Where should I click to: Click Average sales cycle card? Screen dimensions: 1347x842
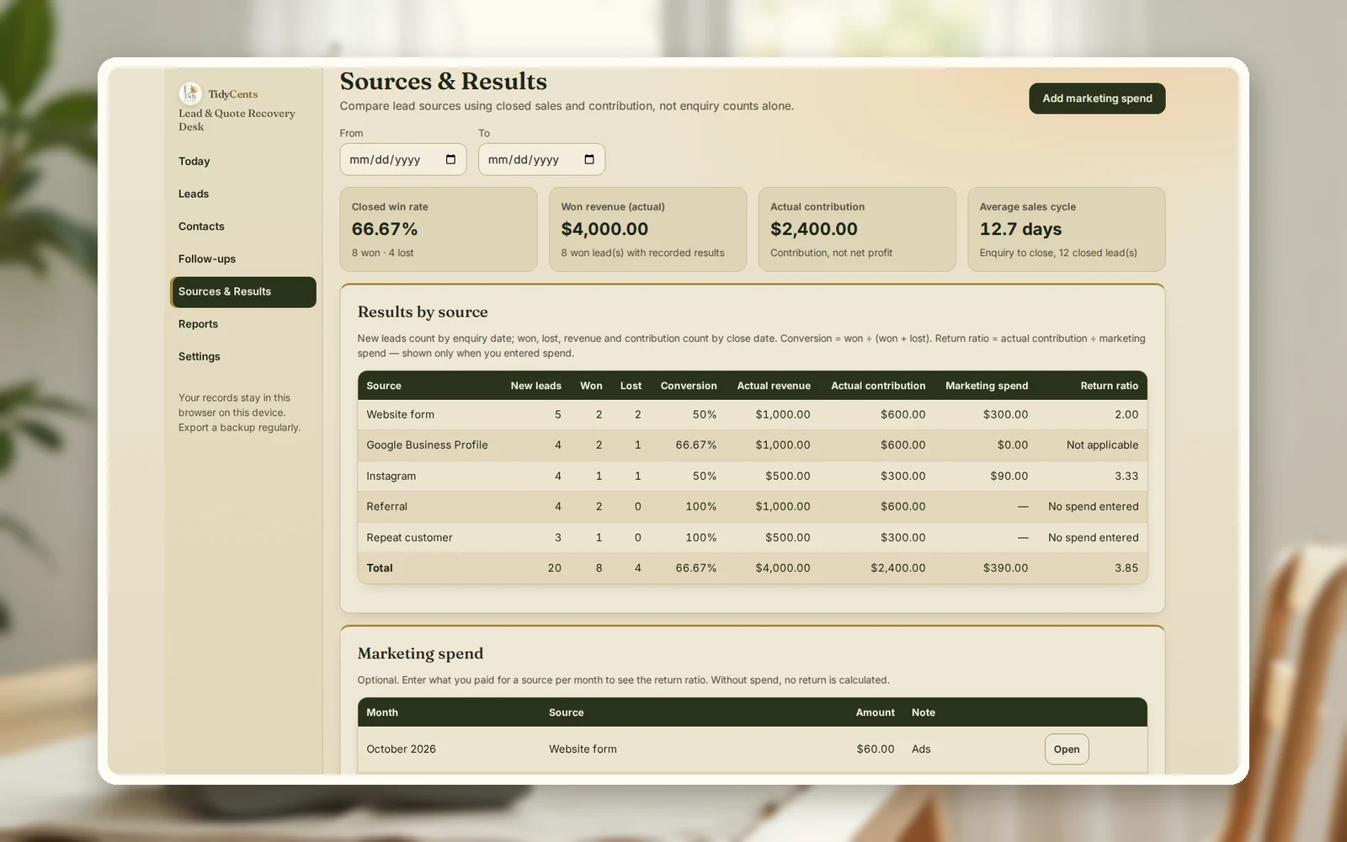point(1067,229)
